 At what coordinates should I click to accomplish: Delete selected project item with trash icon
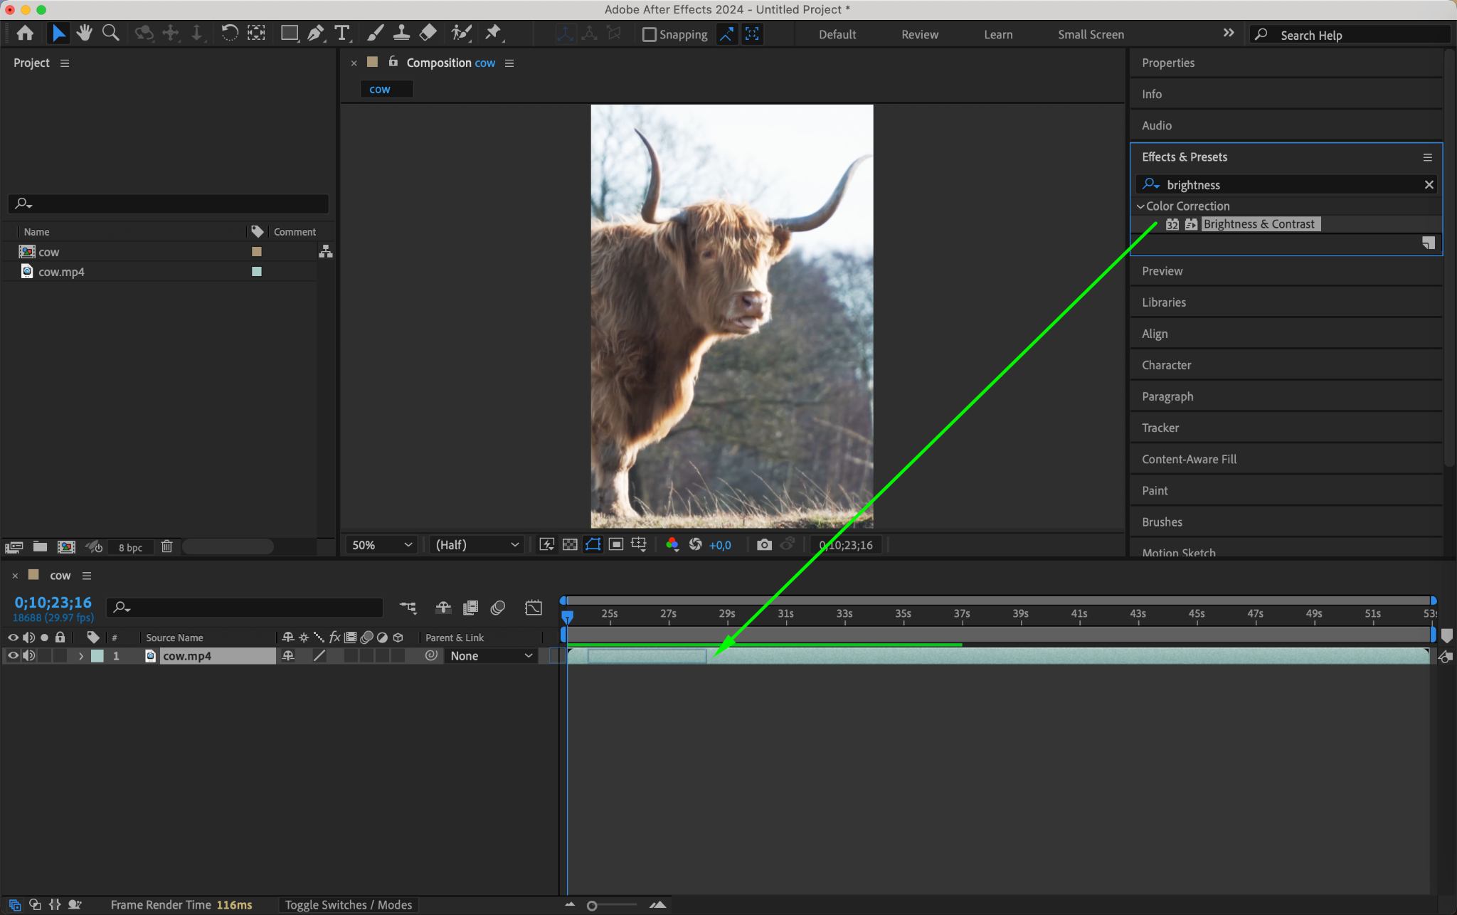(x=166, y=546)
